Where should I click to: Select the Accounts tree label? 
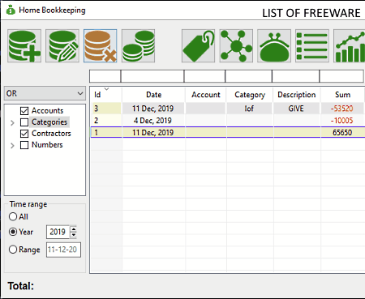point(47,111)
